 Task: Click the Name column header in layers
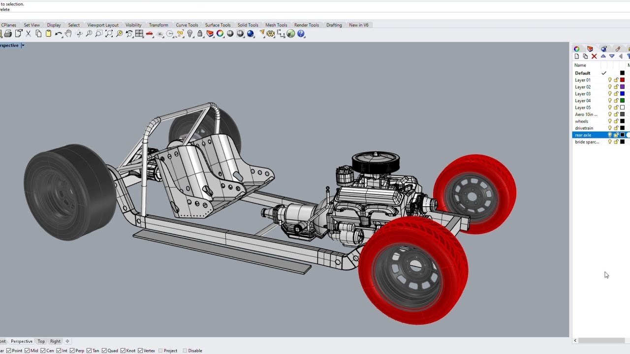580,65
